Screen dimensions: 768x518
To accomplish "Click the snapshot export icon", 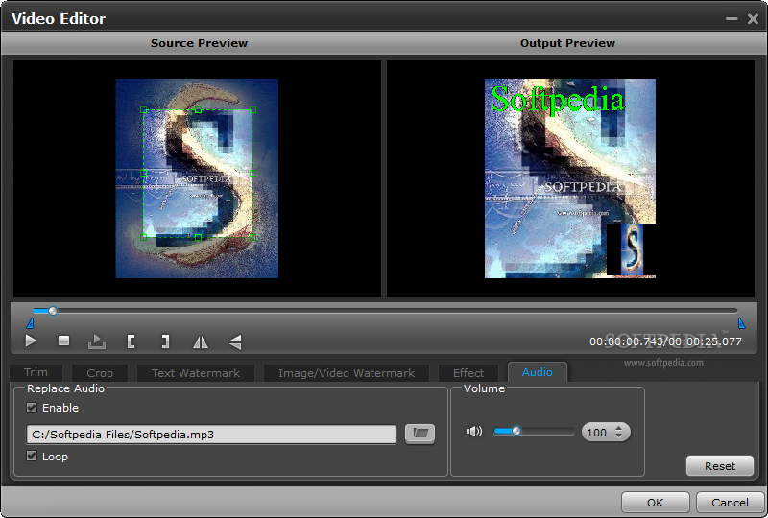I will (97, 341).
